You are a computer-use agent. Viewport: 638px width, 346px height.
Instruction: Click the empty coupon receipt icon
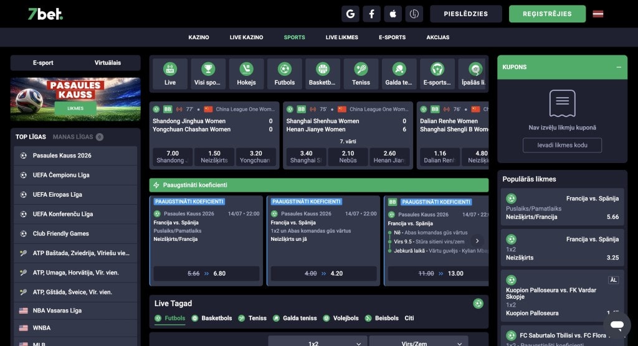point(563,103)
